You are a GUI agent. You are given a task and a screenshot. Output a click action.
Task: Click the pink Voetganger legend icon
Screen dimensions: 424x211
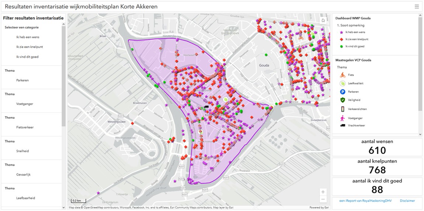click(x=343, y=118)
